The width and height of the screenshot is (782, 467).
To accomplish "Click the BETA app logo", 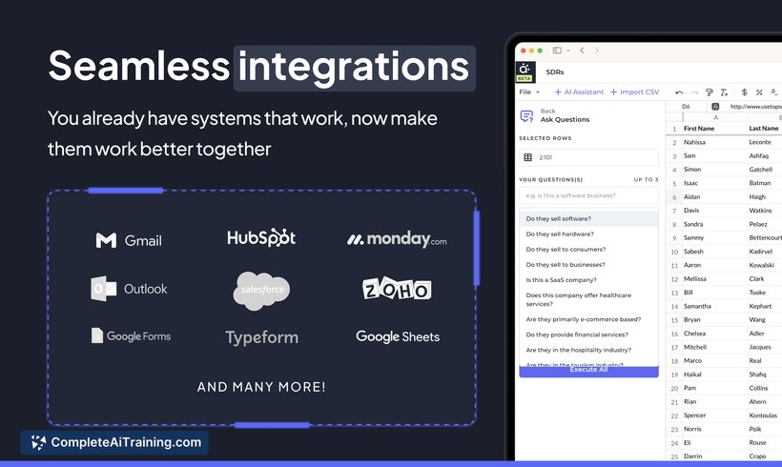I will tap(525, 71).
